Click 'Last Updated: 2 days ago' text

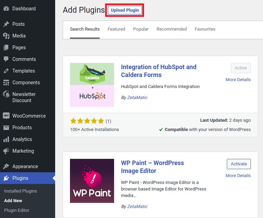click(225, 120)
